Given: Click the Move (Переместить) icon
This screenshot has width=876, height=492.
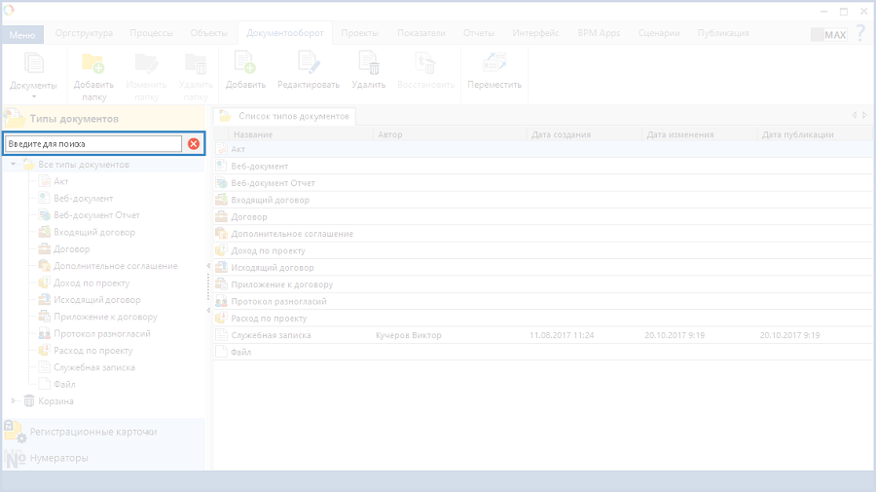Looking at the screenshot, I should tap(494, 64).
